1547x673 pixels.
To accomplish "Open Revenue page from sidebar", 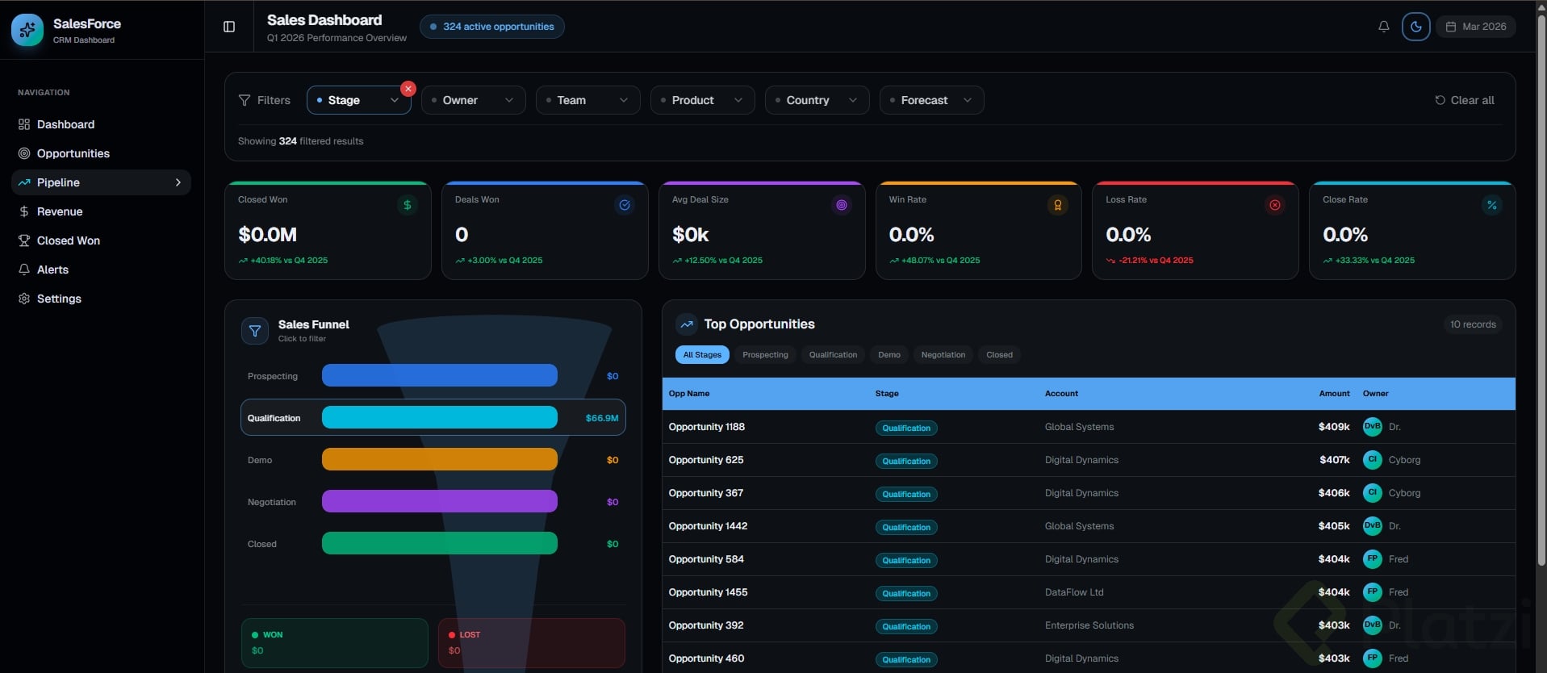I will point(102,211).
